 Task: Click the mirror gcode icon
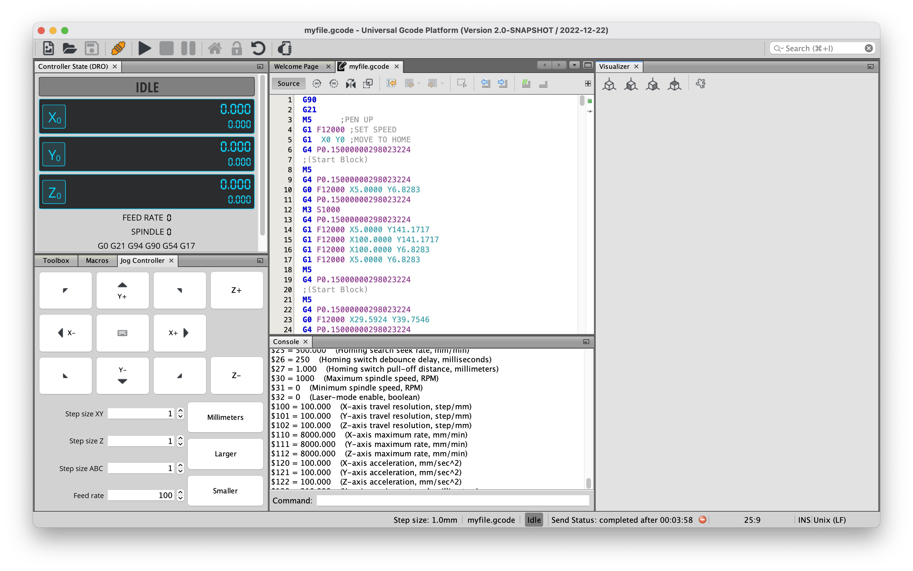(x=351, y=84)
